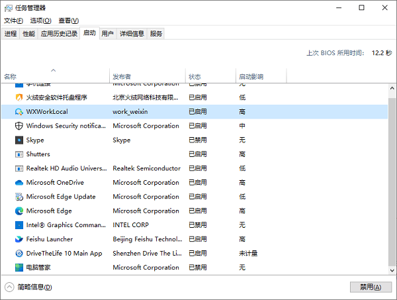Sort by 名称 column header
The width and height of the screenshot is (397, 300).
pyautogui.click(x=53, y=77)
